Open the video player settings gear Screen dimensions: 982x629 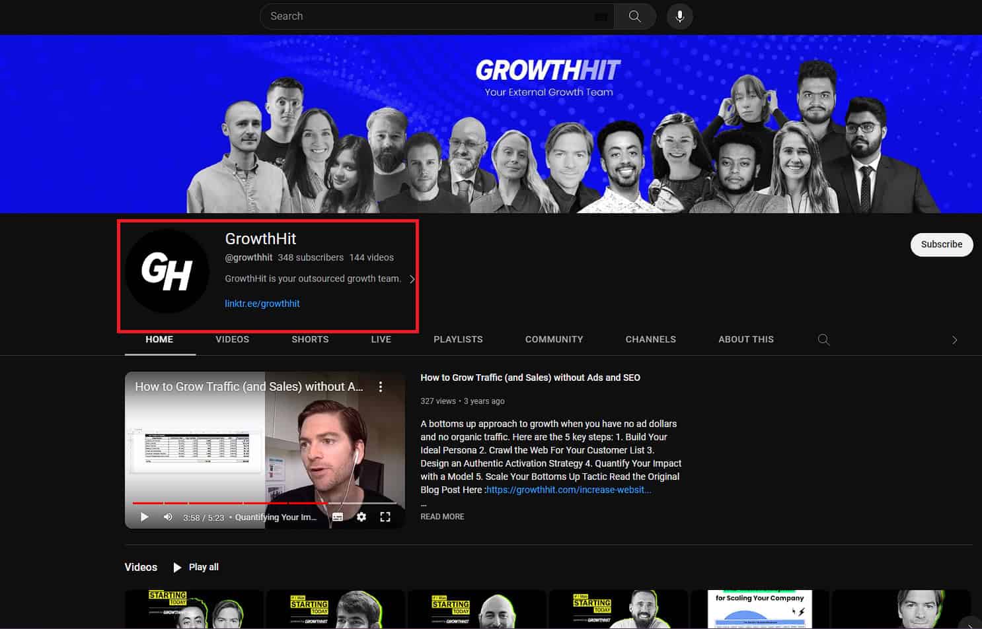click(361, 517)
